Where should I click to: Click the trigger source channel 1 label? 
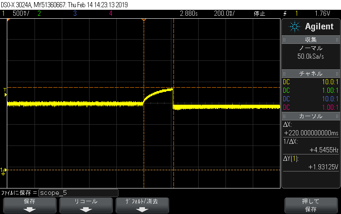pos(296,14)
